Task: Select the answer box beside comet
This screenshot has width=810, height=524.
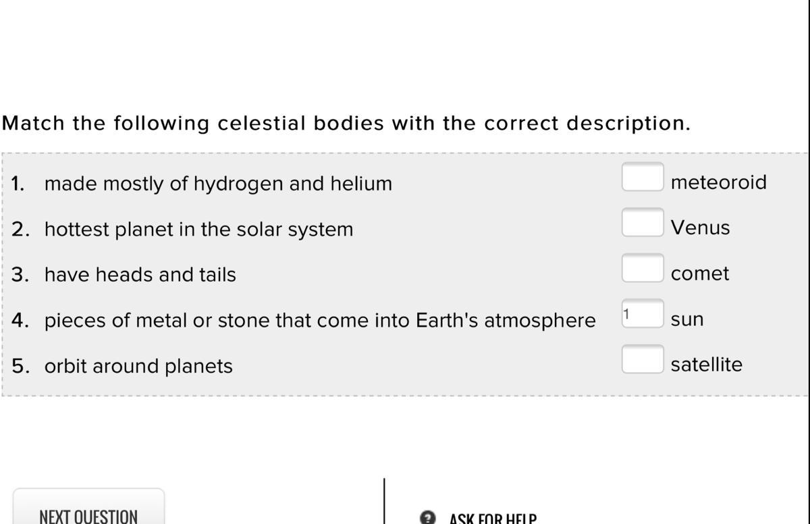Action: click(x=642, y=268)
